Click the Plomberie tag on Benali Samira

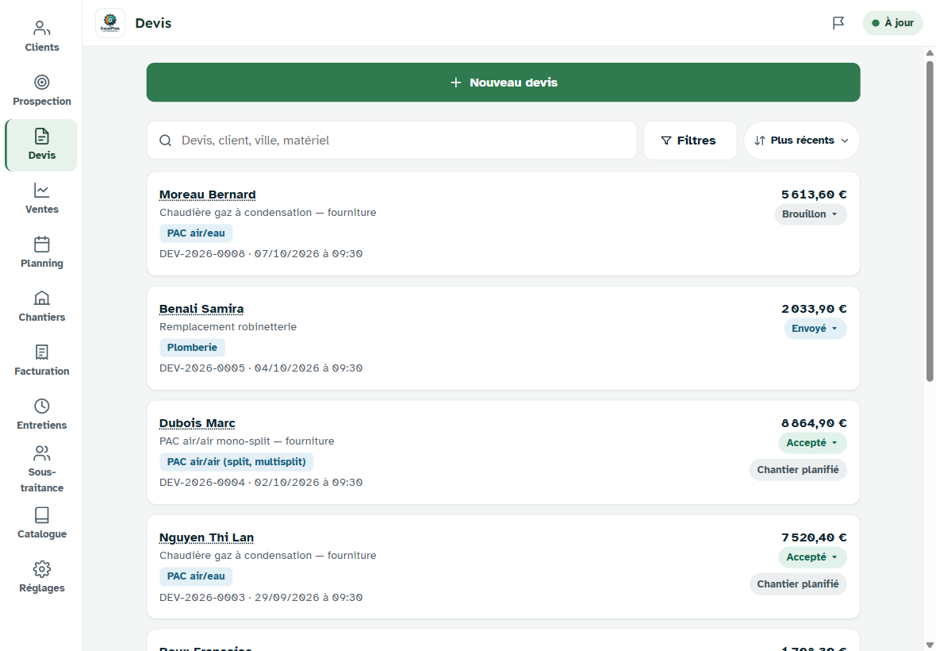[x=192, y=348]
